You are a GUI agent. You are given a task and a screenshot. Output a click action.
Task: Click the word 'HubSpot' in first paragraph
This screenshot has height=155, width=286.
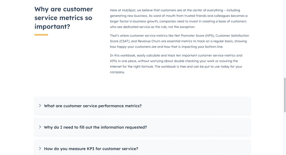coord(129,10)
